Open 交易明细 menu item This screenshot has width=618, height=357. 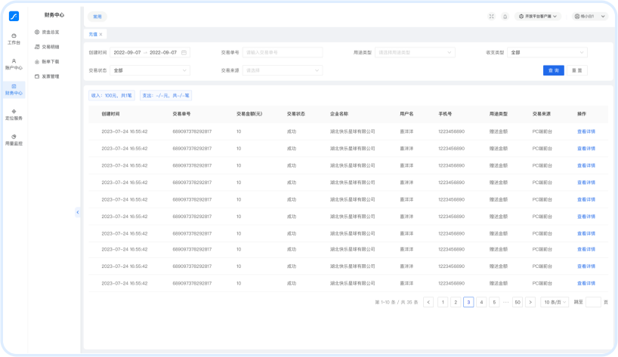pos(47,47)
